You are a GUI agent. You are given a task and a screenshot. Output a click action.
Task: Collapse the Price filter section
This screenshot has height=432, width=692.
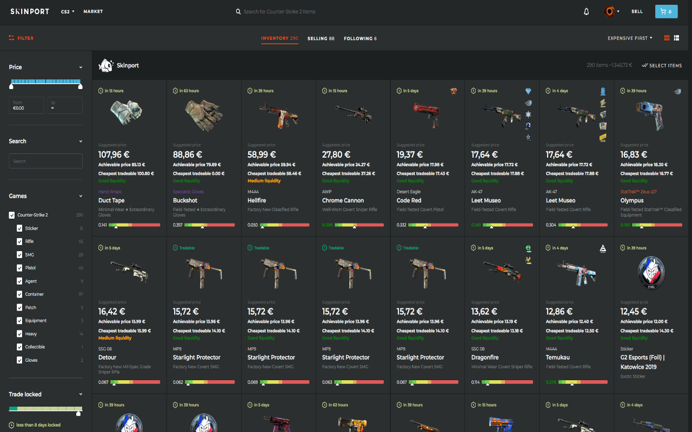coord(81,67)
